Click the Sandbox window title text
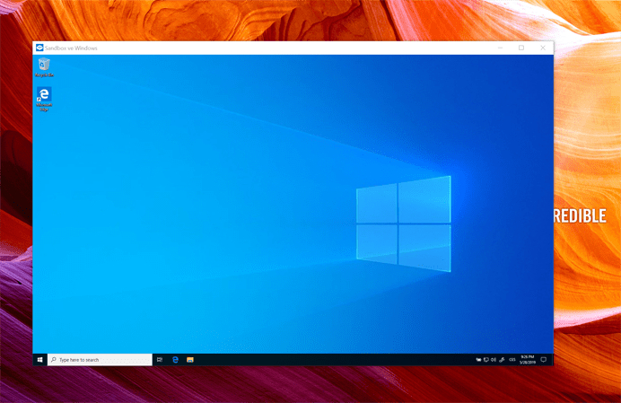Viewport: 621px width, 403px height. [72, 48]
